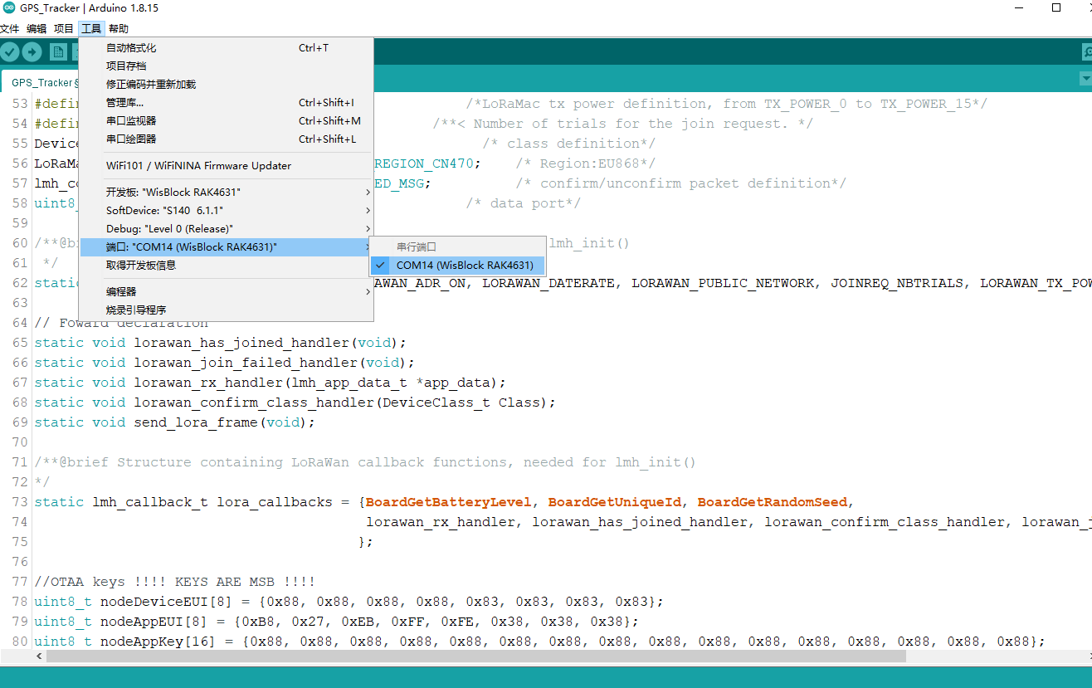Click JOINREQ_NBTRIALS in line 62
Viewport: 1092px width, 688px height.
tap(897, 283)
